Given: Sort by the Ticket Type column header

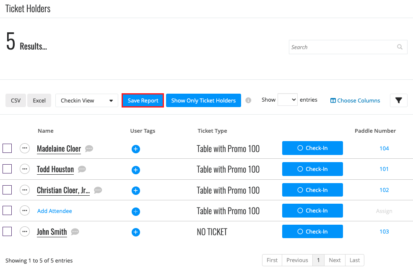Looking at the screenshot, I should click(212, 131).
